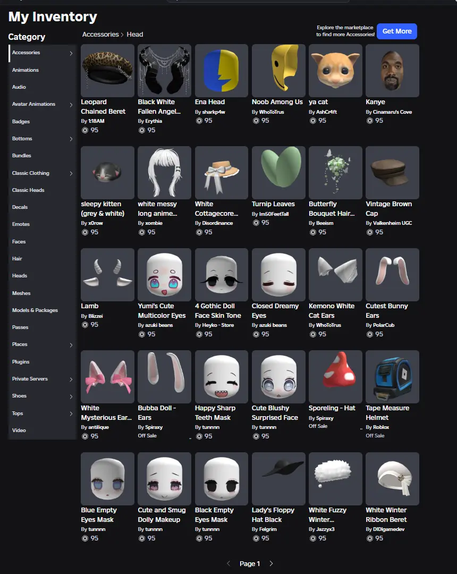Select the Animations category
Image resolution: width=457 pixels, height=574 pixels.
(x=26, y=70)
